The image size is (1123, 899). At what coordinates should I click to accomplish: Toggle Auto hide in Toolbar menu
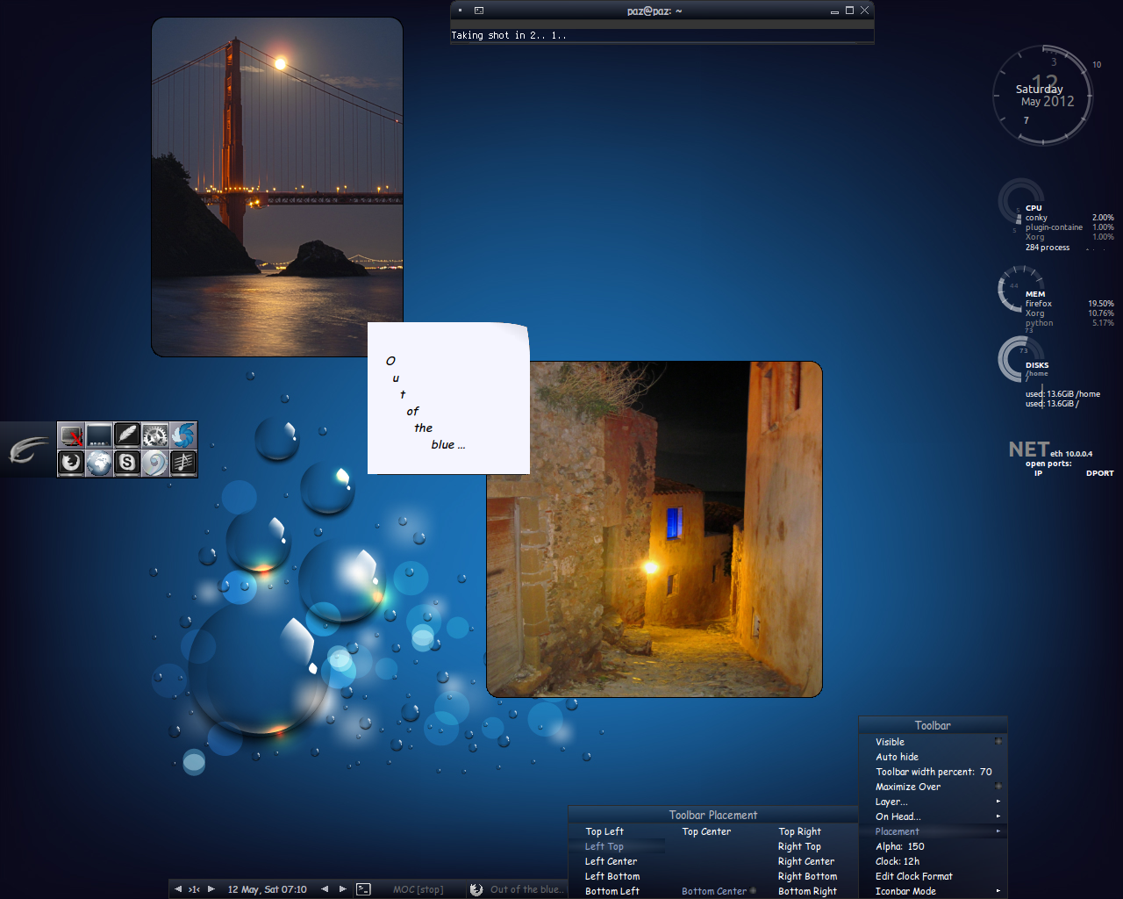933,757
